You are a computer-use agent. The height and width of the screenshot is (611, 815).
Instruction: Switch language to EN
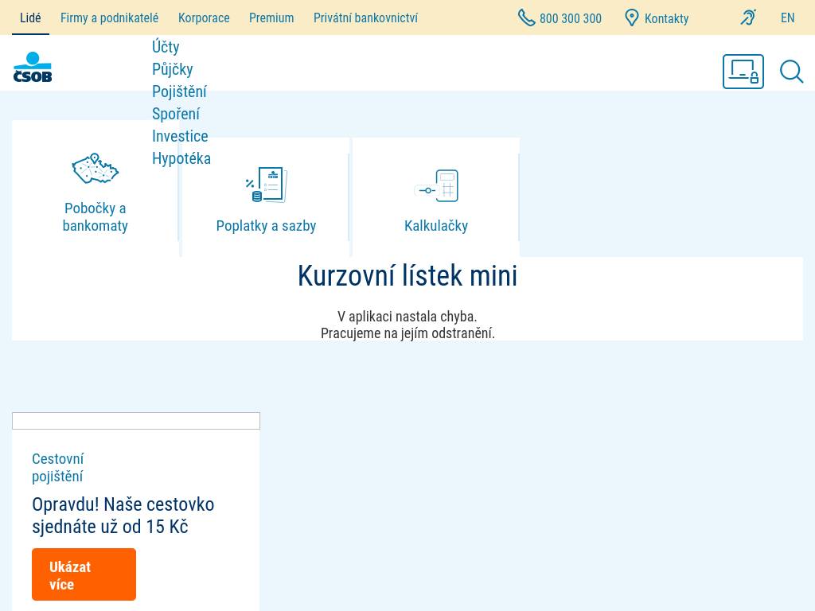point(787,18)
